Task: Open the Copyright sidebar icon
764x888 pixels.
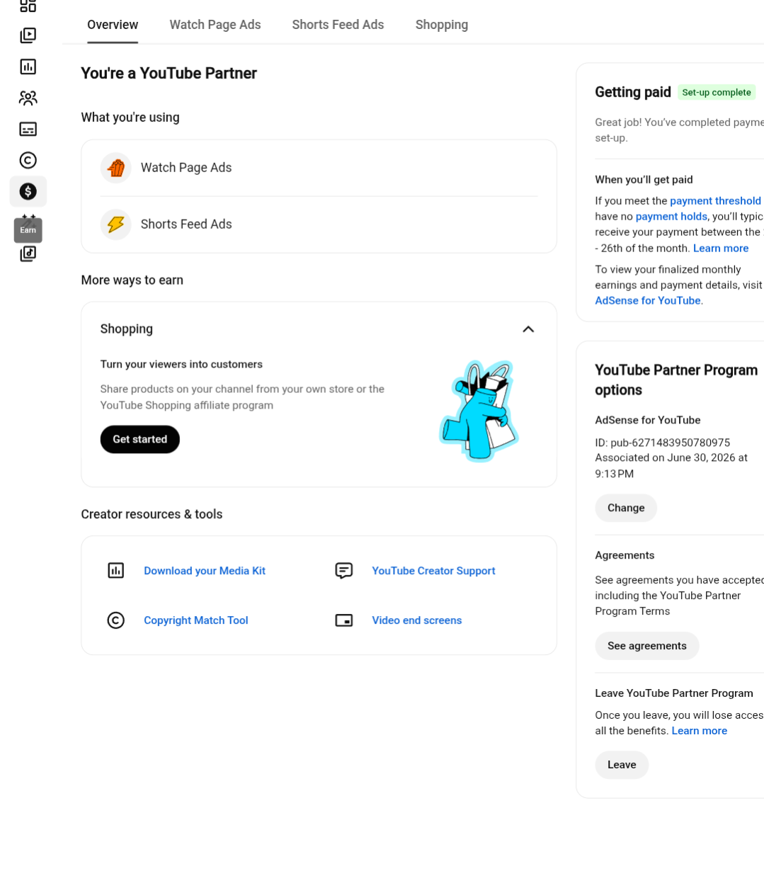Action: pos(28,160)
